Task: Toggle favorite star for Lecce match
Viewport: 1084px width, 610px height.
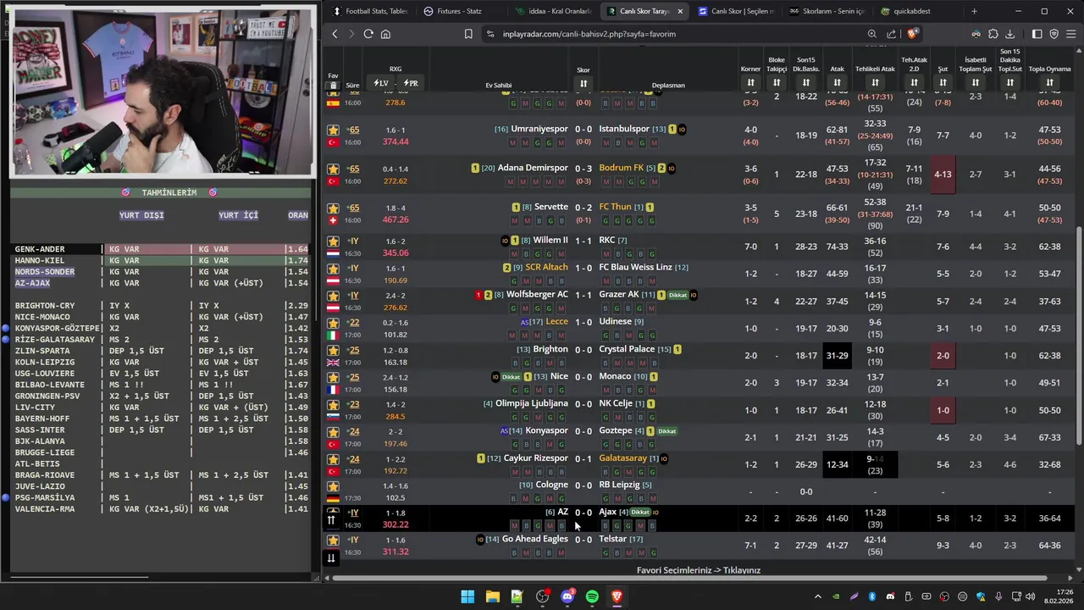Action: pos(333,323)
